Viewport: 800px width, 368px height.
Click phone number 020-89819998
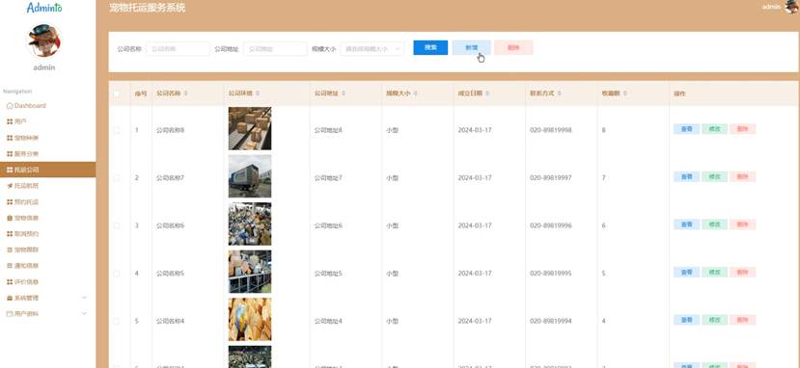[550, 130]
